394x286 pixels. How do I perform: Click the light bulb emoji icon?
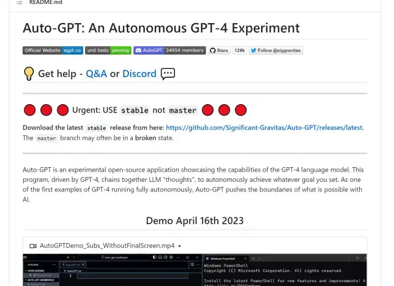[x=29, y=74]
